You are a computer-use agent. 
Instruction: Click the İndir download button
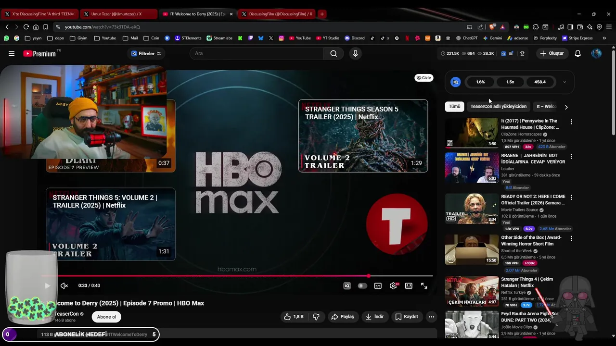[374, 317]
